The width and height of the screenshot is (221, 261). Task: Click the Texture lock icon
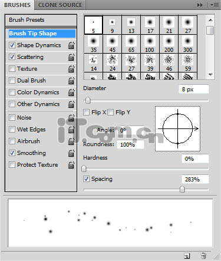click(71, 69)
